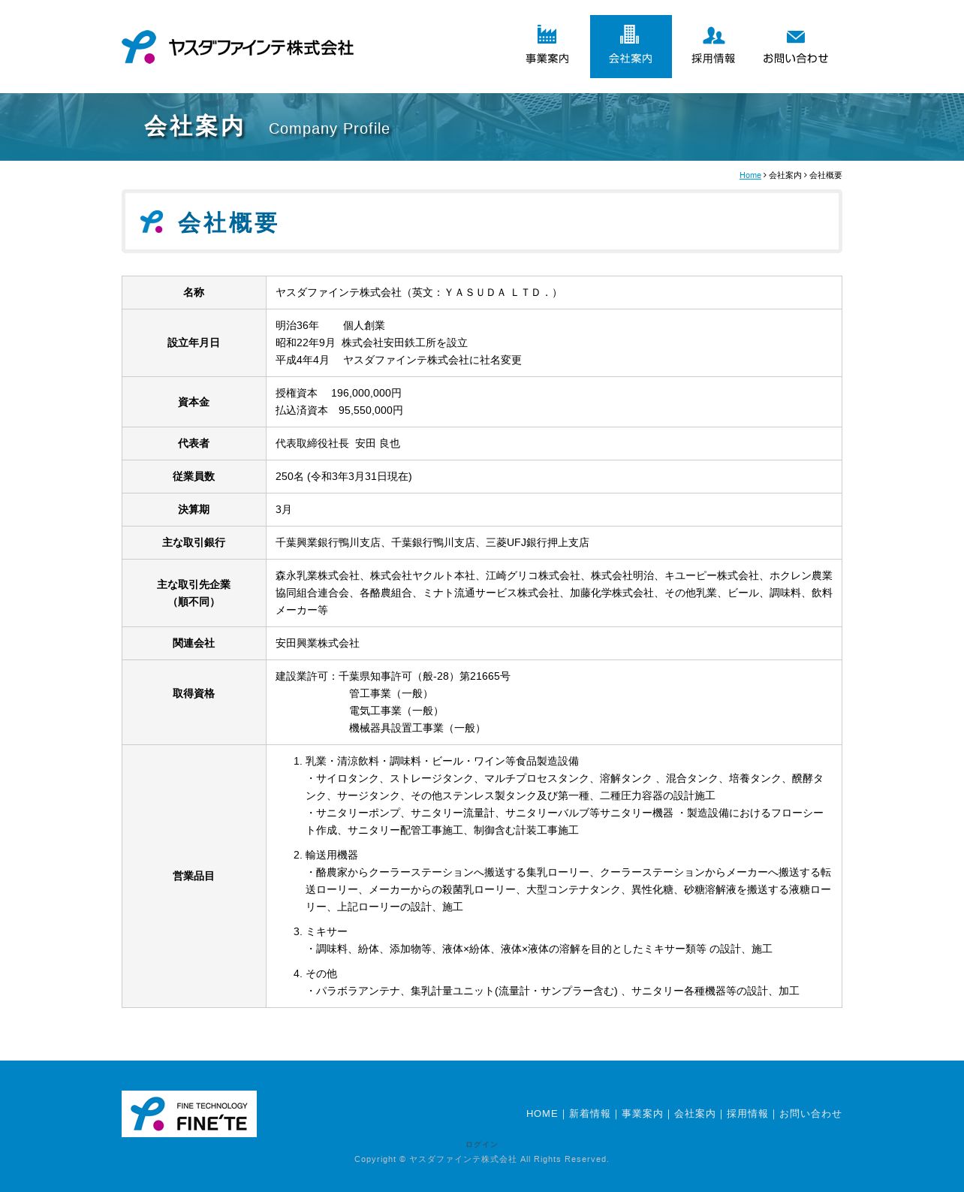Click the building icon above 会社案内

pyautogui.click(x=630, y=35)
